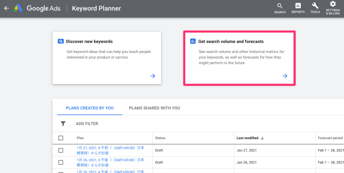Switch to Plans Created By You tab
This screenshot has height=173, width=344.
pyautogui.click(x=89, y=108)
